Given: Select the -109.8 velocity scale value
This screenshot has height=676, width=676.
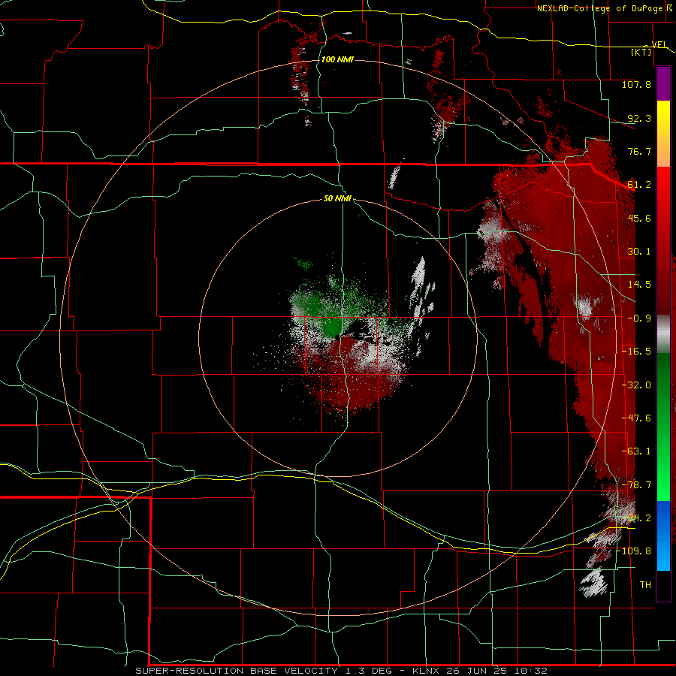Looking at the screenshot, I should click(634, 551).
